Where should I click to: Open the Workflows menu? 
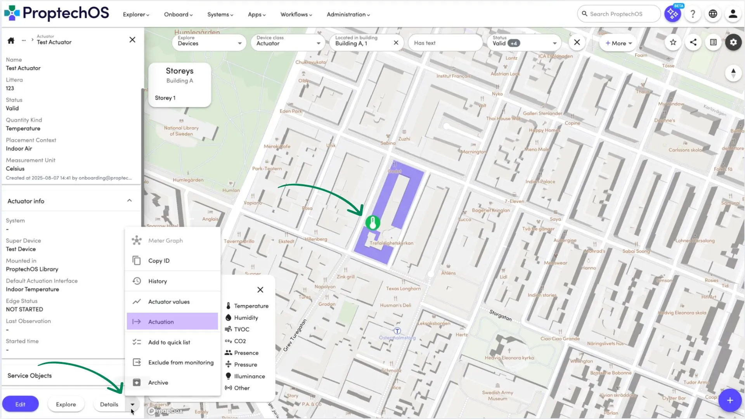[296, 14]
